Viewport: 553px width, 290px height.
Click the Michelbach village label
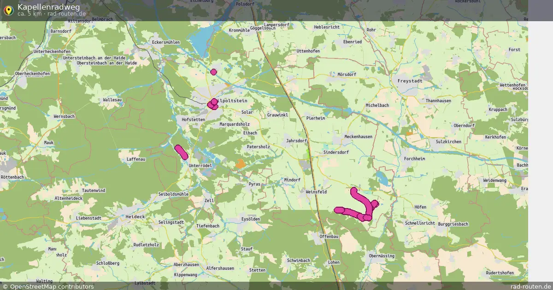pos(377,105)
